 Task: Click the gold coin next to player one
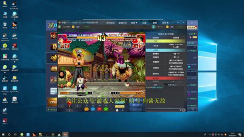click(73, 27)
